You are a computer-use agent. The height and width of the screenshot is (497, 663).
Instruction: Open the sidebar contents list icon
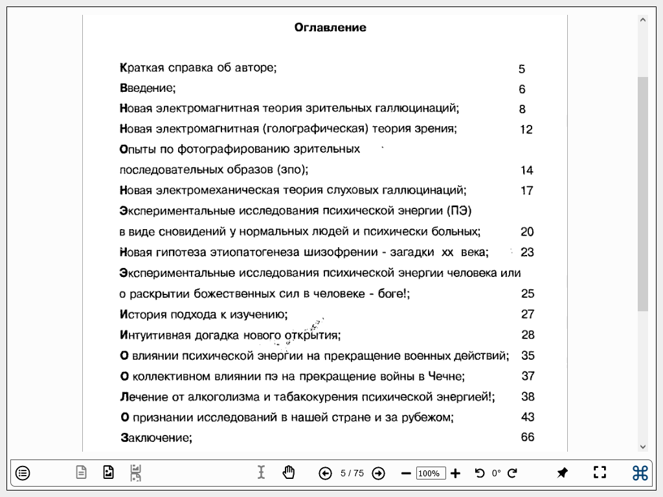pyautogui.click(x=23, y=473)
